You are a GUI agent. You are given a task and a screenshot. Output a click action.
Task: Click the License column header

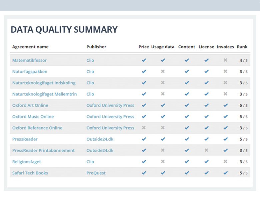pos(206,47)
